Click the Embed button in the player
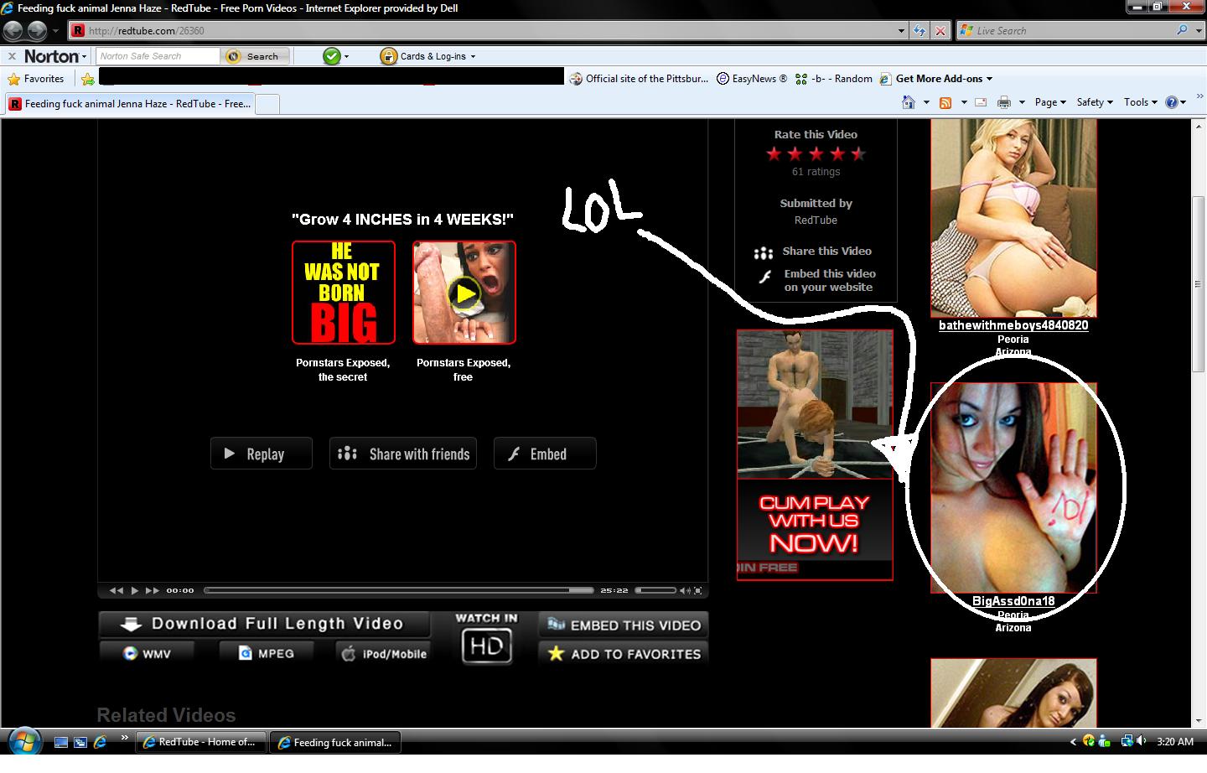 point(545,454)
